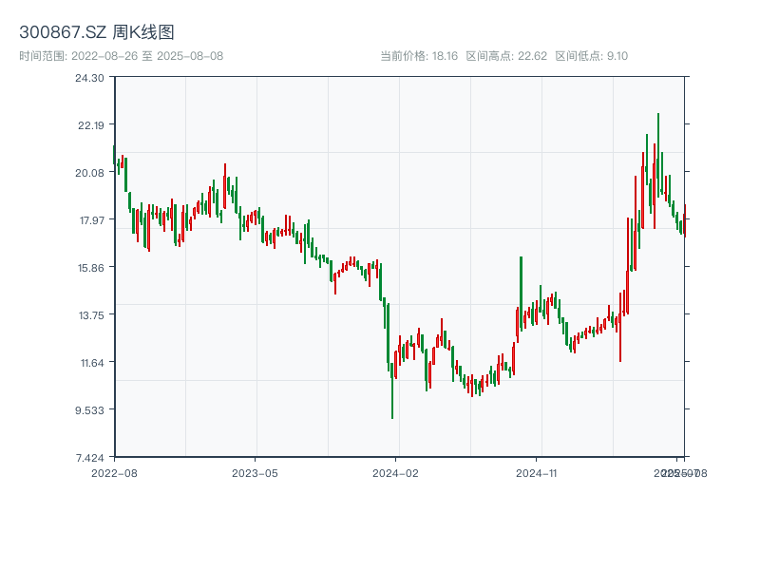Select the 2024-11 x-axis date label
Image resolution: width=760 pixels, height=570 pixels.
(x=537, y=472)
